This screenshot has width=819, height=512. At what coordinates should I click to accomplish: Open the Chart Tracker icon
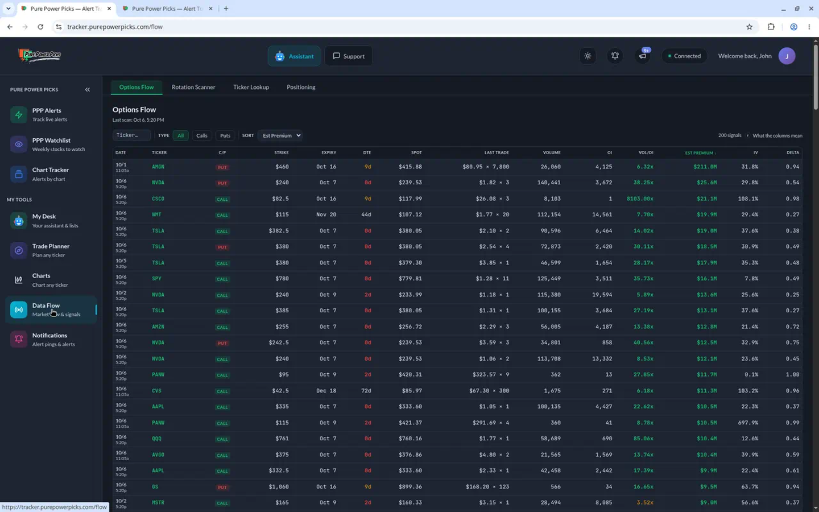pos(19,174)
